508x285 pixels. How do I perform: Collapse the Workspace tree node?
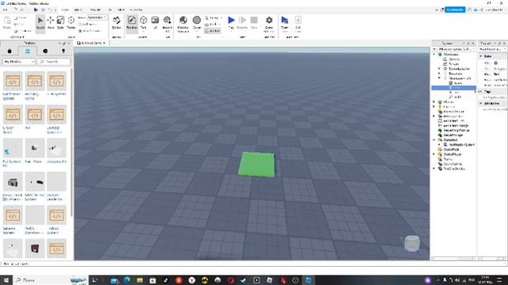(434, 55)
